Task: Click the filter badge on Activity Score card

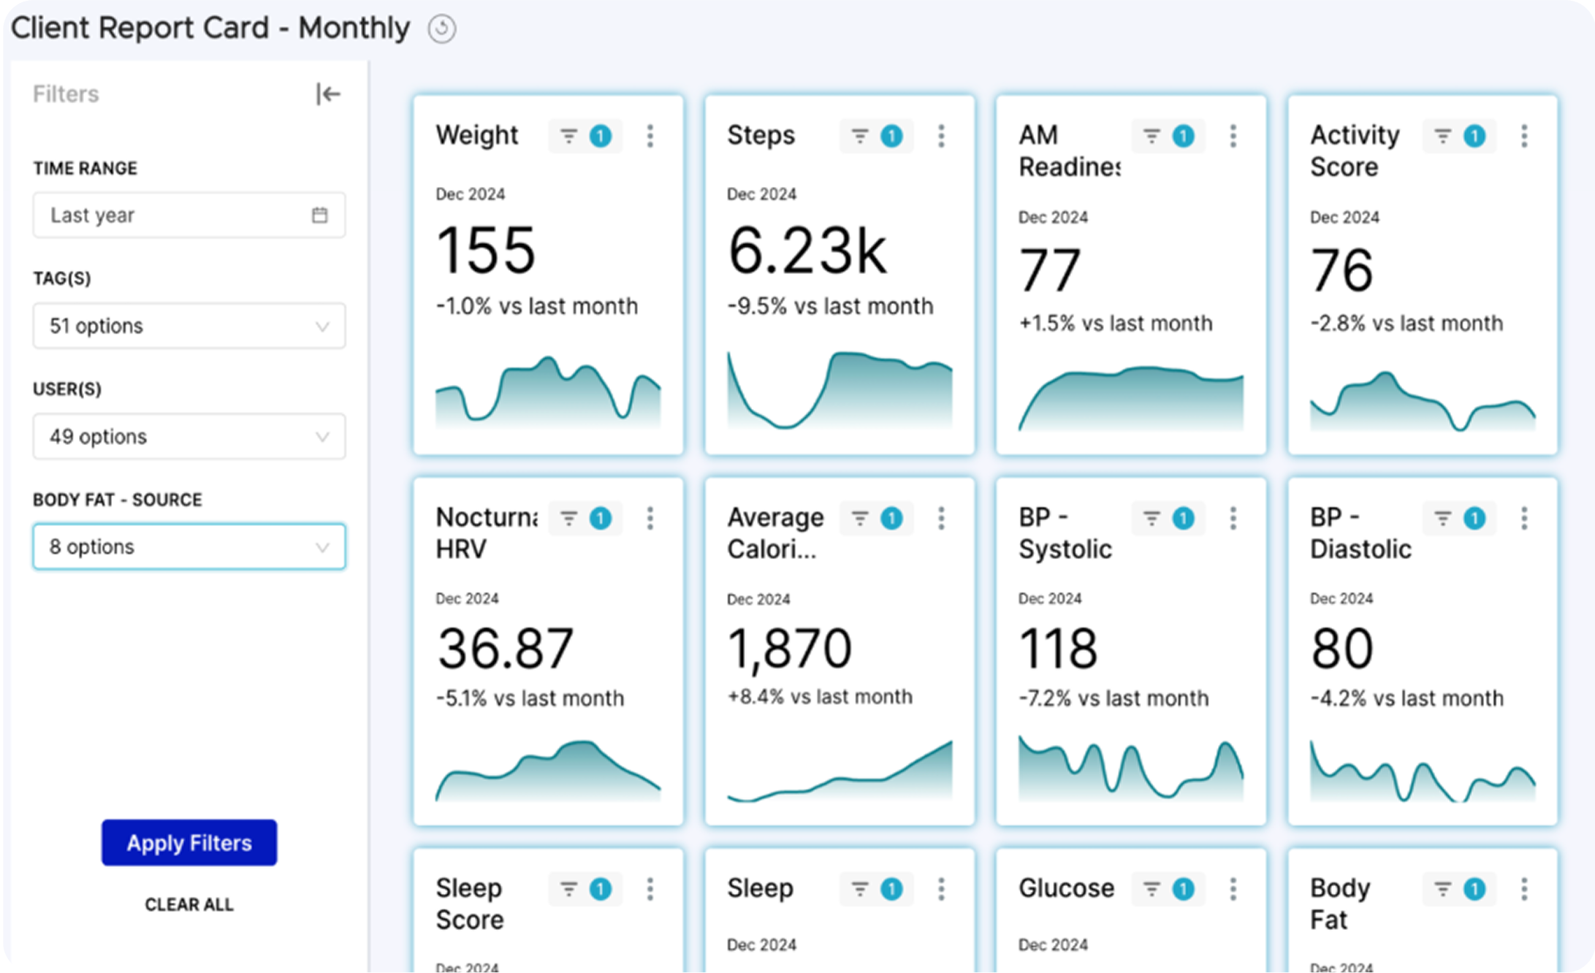Action: (1459, 136)
